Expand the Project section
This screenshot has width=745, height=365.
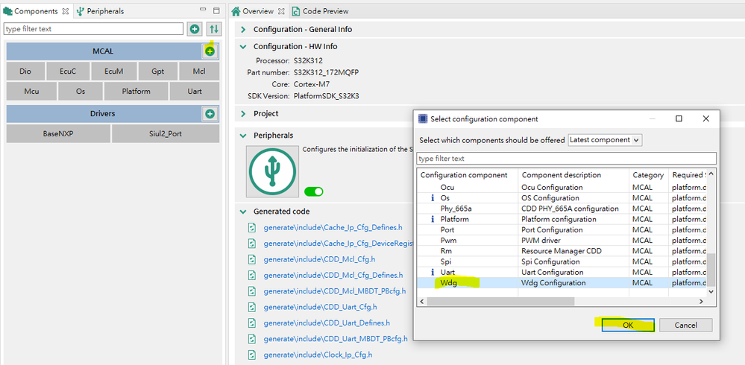pos(243,114)
